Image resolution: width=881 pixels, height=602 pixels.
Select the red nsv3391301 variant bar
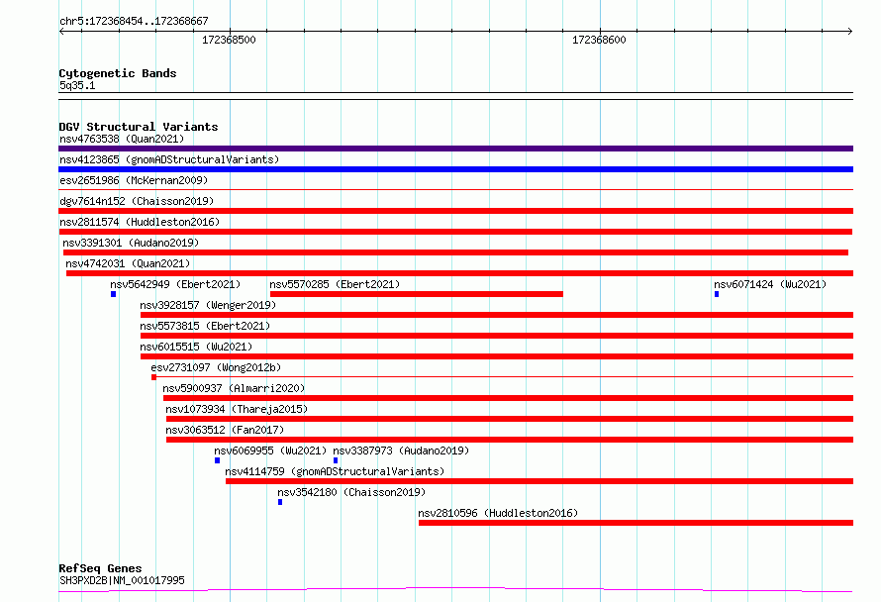(x=455, y=252)
